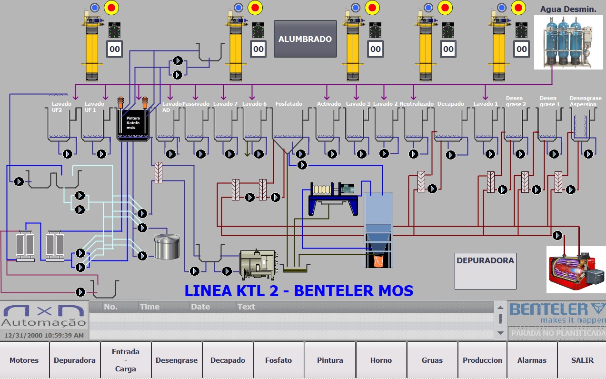Click the date and time stamp display

(x=44, y=335)
